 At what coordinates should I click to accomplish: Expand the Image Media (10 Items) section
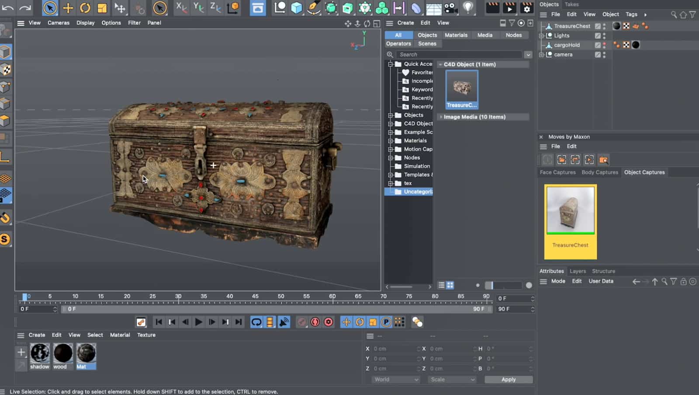coord(441,117)
